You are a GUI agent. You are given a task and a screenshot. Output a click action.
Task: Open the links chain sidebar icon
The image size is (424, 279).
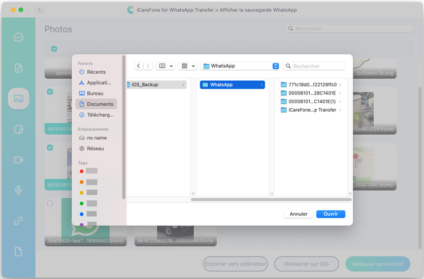18,221
